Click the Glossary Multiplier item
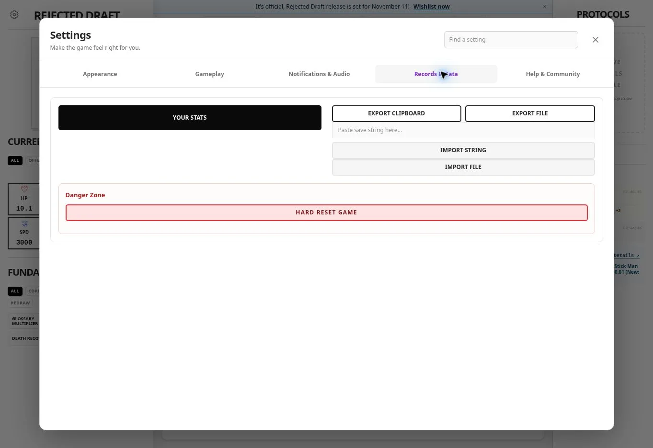The image size is (653, 448). [23, 321]
